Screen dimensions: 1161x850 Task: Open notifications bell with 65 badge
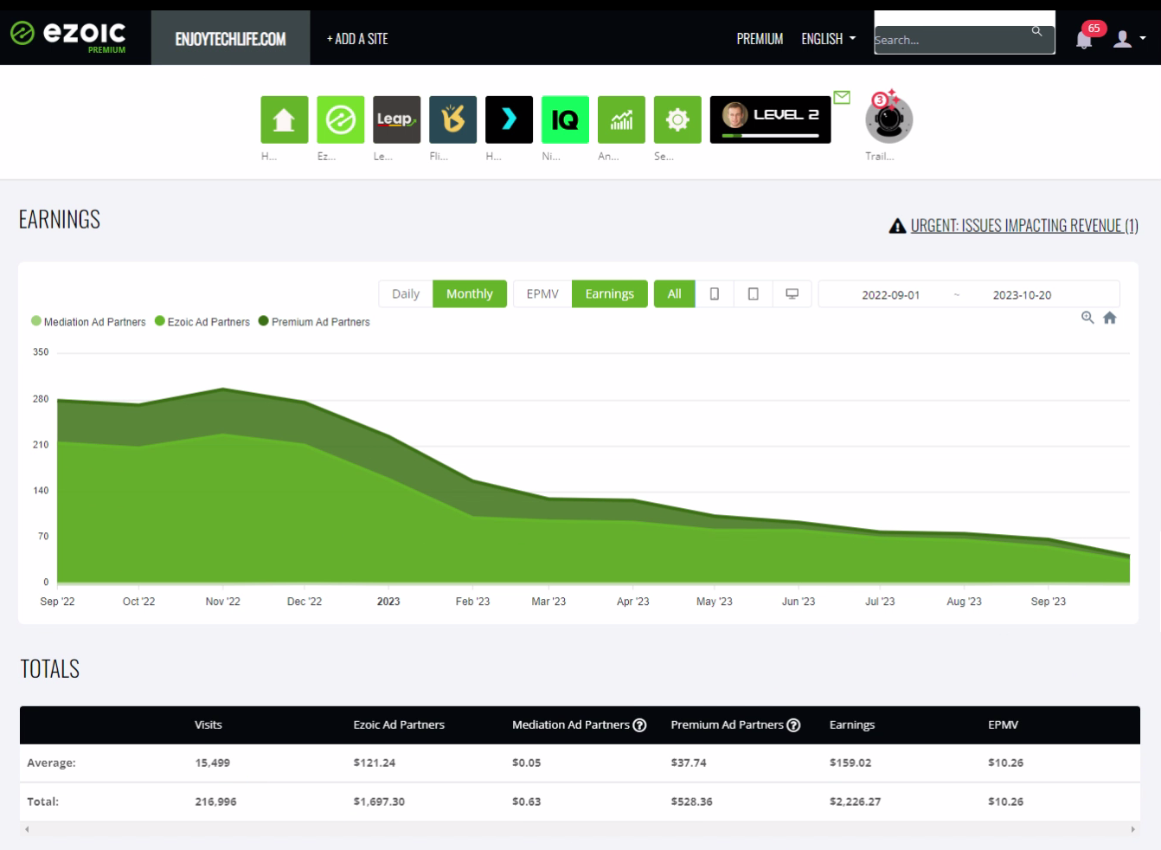pos(1084,39)
